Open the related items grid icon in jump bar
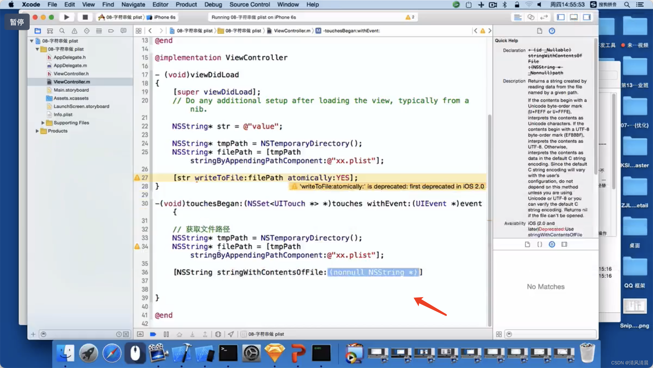The image size is (653, 368). 138,31
